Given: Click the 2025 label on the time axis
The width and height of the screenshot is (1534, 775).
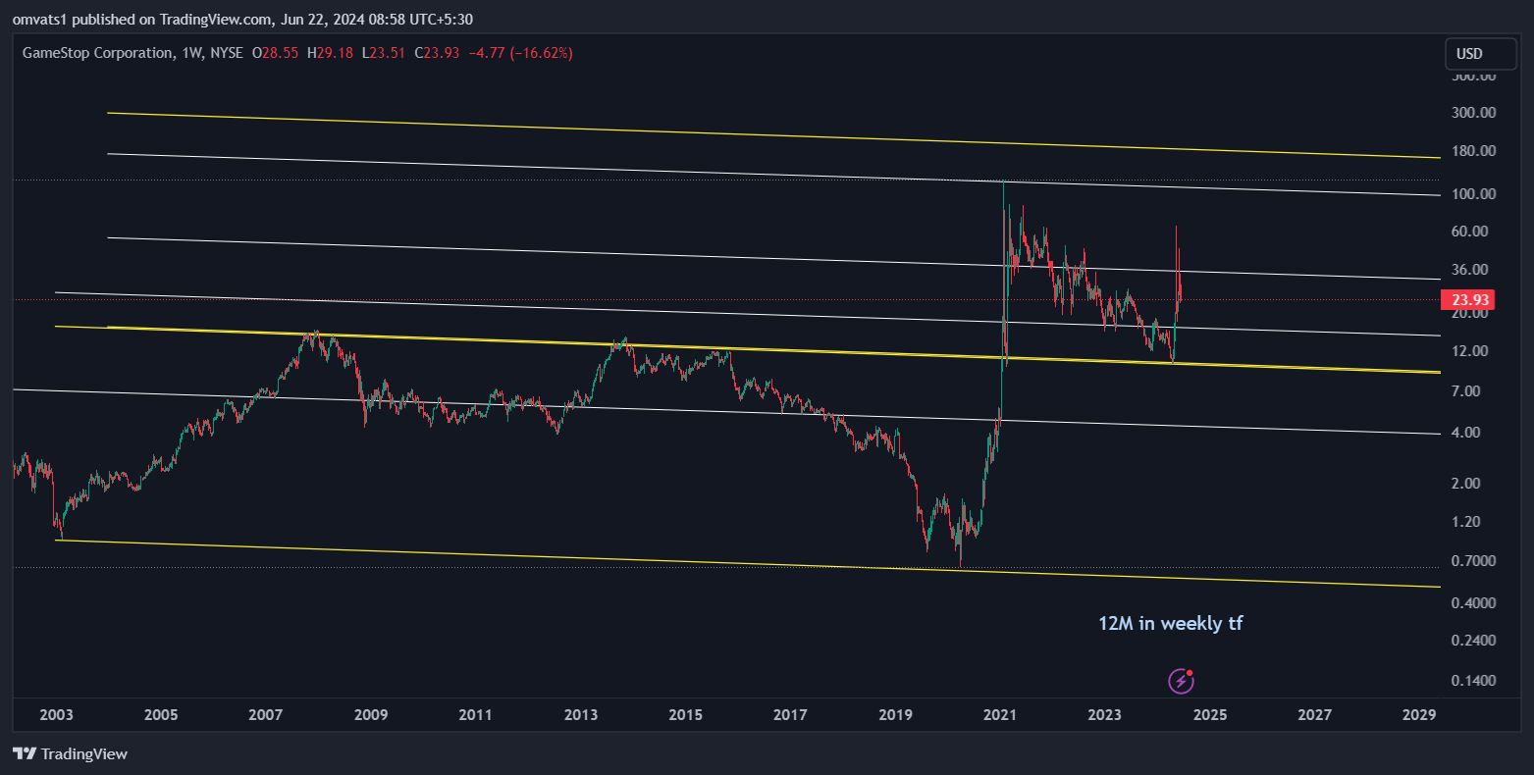Looking at the screenshot, I should [x=1210, y=715].
